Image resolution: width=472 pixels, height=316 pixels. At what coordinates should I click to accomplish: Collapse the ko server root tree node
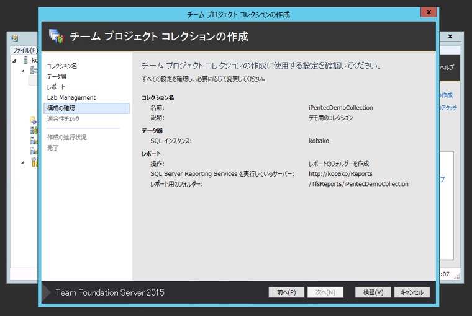click(14, 61)
